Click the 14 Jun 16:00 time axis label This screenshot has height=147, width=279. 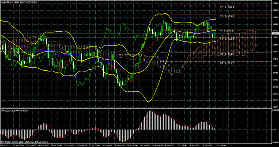tap(44, 145)
